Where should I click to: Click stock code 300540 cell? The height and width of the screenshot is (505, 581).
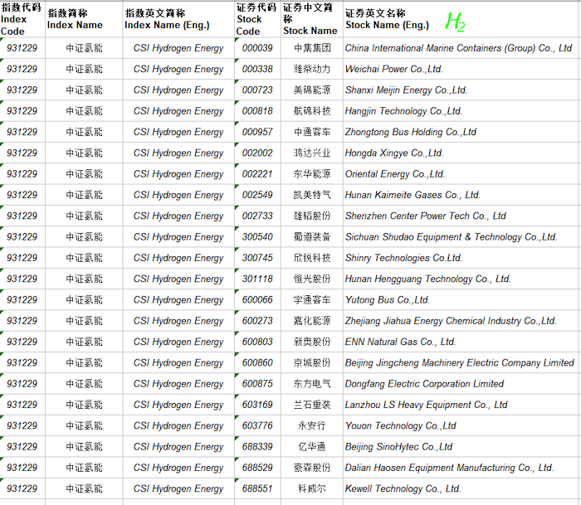click(257, 236)
